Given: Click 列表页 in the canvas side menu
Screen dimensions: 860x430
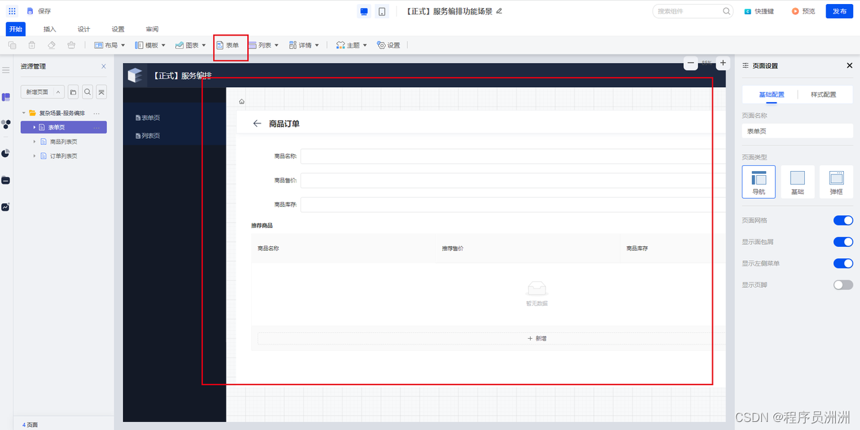Looking at the screenshot, I should (x=148, y=136).
